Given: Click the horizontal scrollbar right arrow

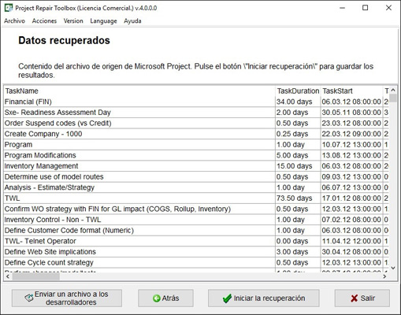Looking at the screenshot, I should click(x=384, y=276).
